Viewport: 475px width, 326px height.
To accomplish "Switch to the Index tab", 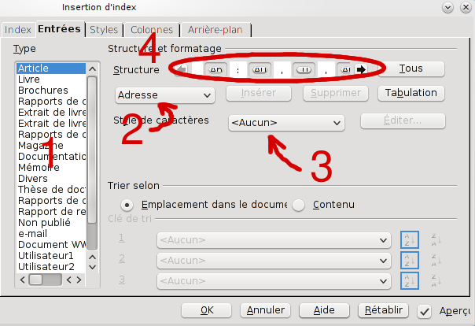I will tap(18, 30).
